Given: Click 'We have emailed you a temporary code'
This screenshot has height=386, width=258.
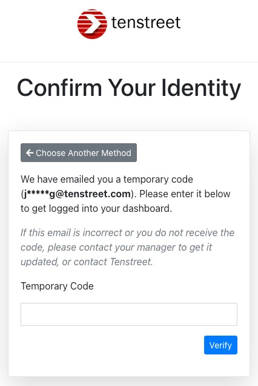Looking at the screenshot, I should click(x=107, y=179).
